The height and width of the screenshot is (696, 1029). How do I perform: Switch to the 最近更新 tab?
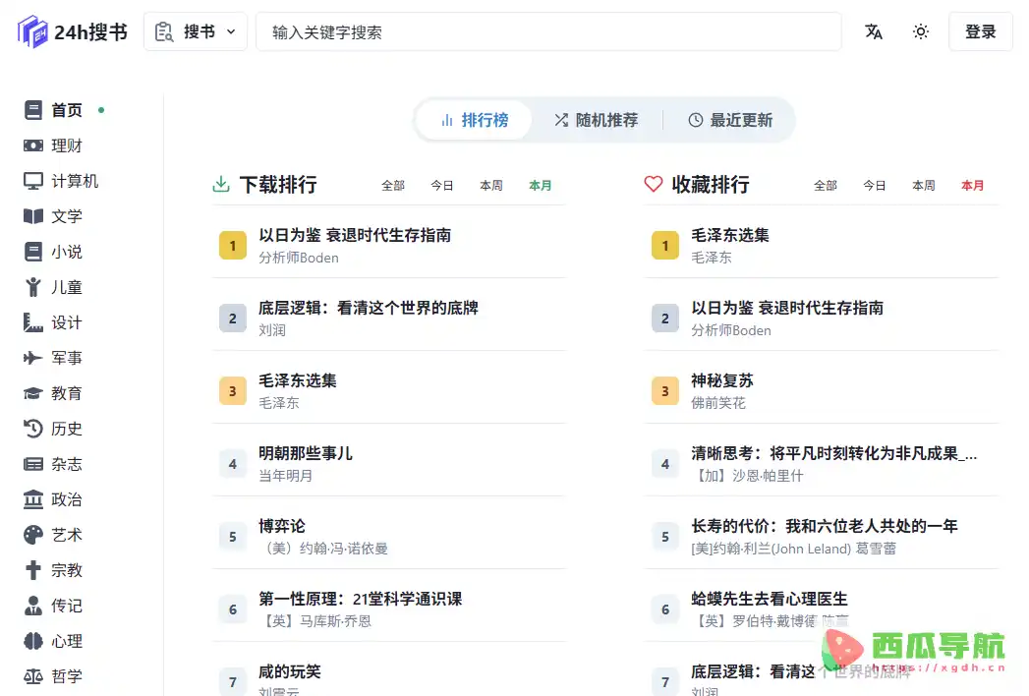coord(730,120)
